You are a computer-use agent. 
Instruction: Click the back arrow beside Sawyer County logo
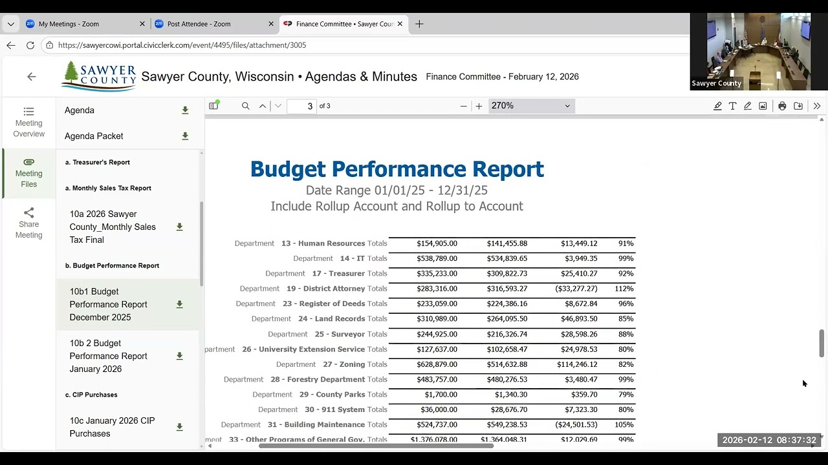(32, 76)
